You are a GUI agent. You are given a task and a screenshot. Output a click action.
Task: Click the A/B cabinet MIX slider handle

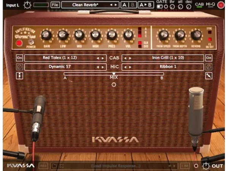click(x=114, y=74)
